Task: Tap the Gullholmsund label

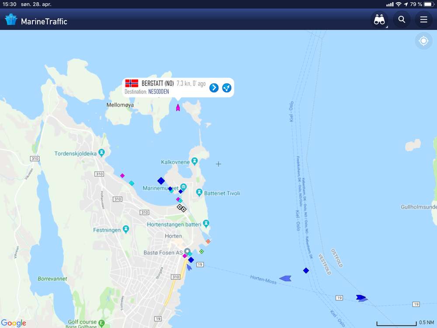Action: (x=419, y=207)
